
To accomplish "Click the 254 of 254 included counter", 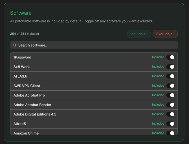I will (x=25, y=34).
